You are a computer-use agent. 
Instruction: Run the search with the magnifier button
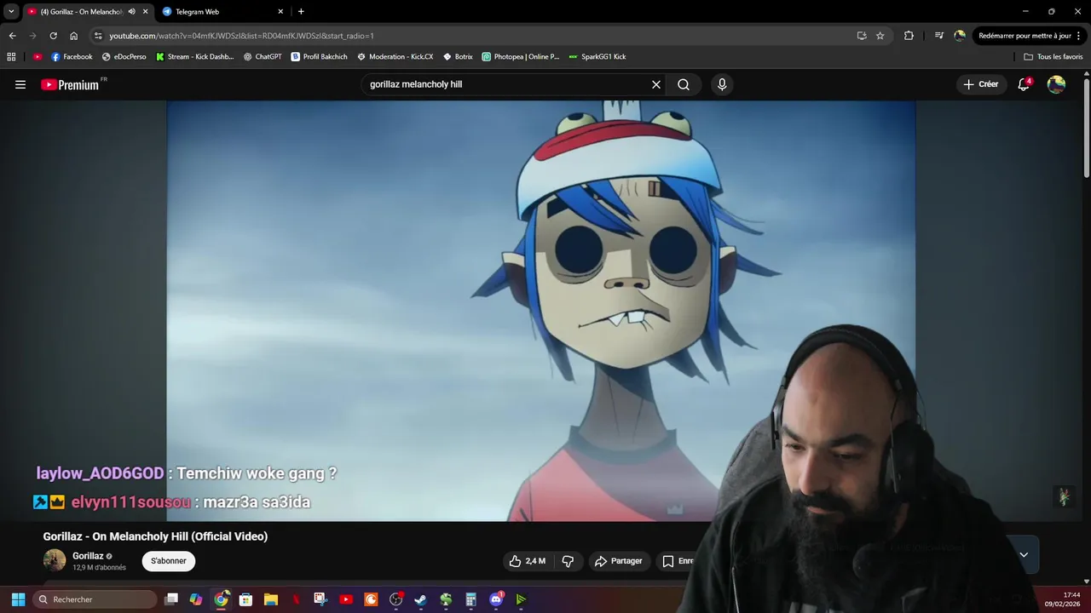(x=684, y=84)
